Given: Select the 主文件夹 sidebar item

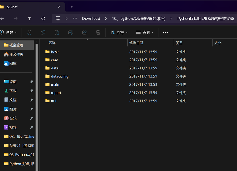Looking at the screenshot, I should pyautogui.click(x=16, y=54).
